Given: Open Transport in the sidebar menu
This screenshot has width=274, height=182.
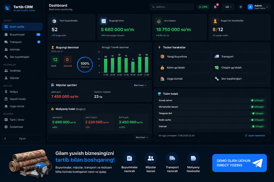Looking at the screenshot, I should point(22,42).
